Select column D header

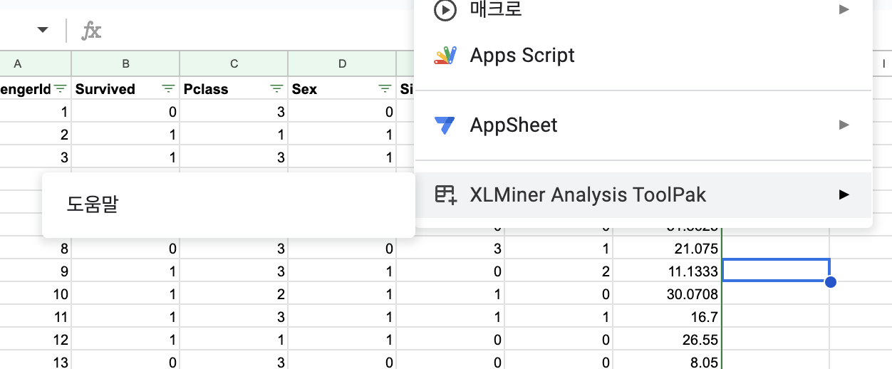coord(342,64)
